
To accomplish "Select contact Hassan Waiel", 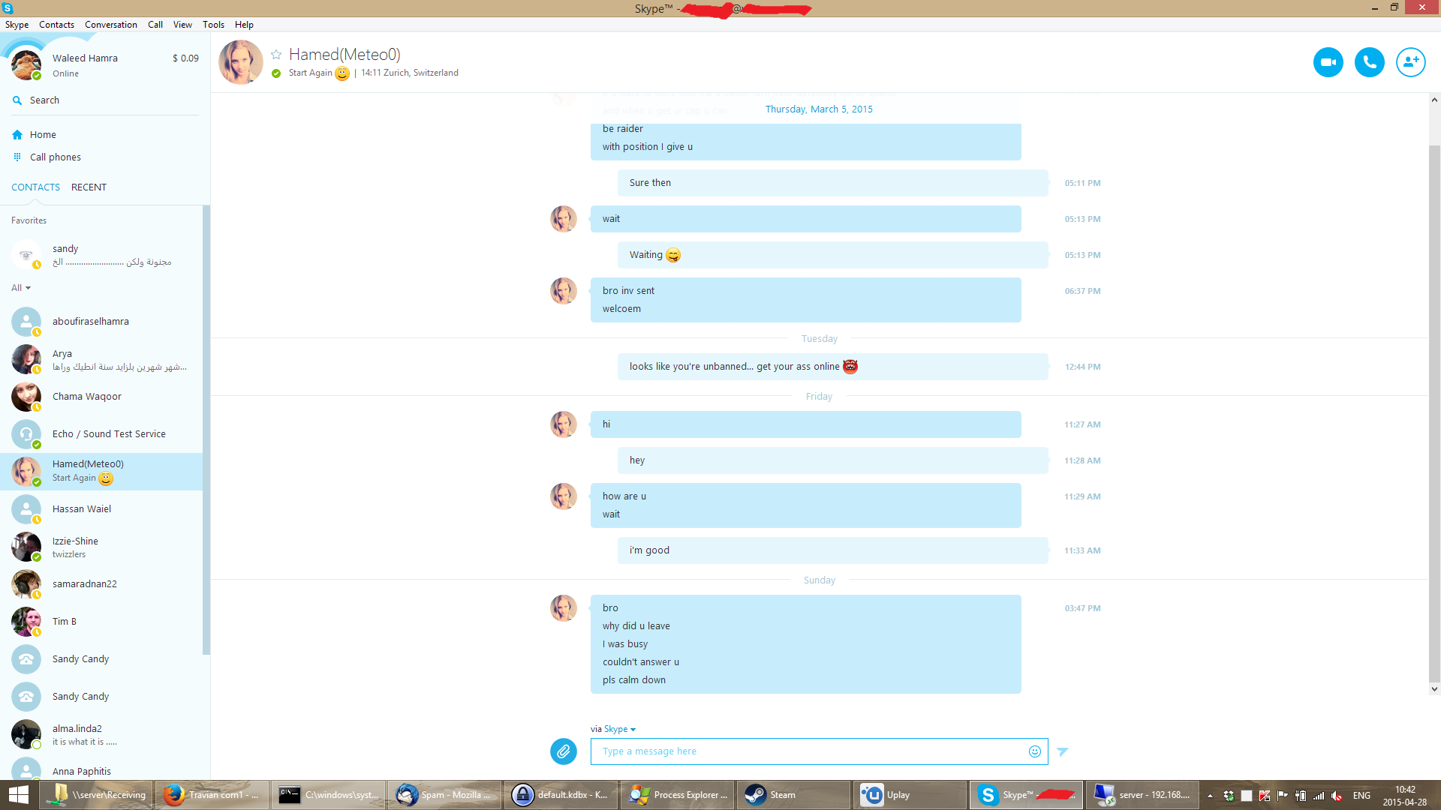I will pos(101,509).
